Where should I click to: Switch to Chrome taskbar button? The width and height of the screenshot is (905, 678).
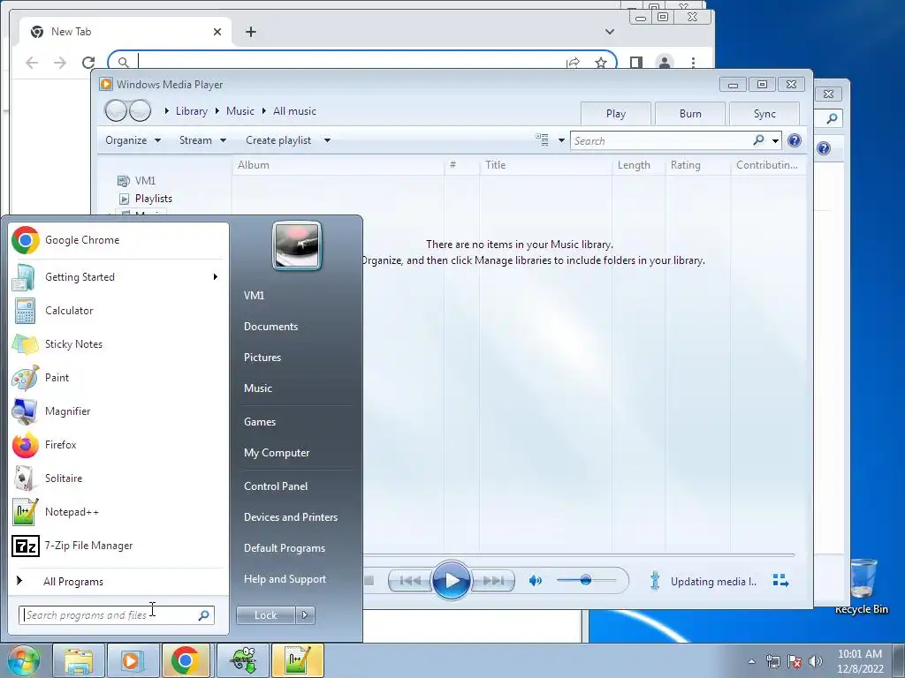186,660
